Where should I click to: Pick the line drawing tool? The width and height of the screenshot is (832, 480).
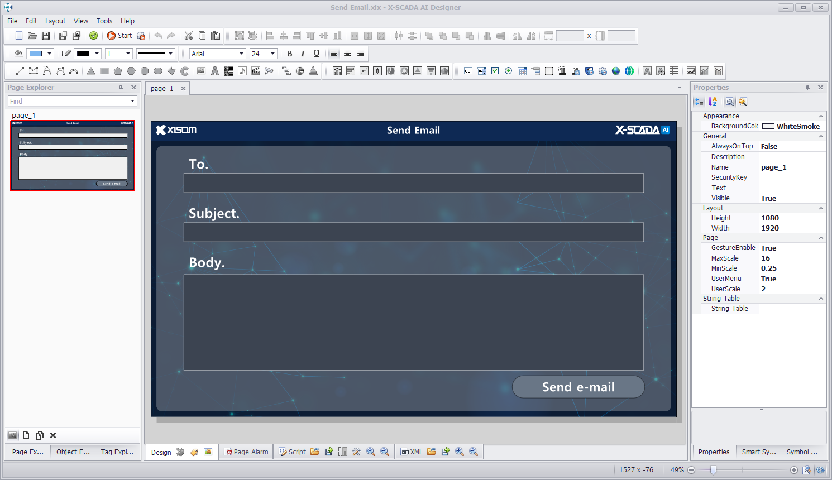click(x=20, y=71)
